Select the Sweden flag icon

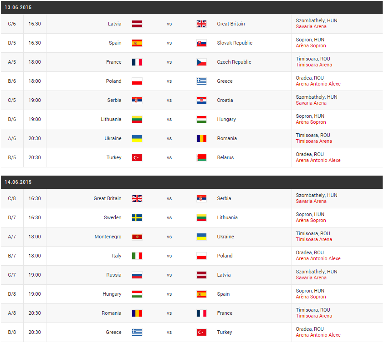(x=137, y=218)
